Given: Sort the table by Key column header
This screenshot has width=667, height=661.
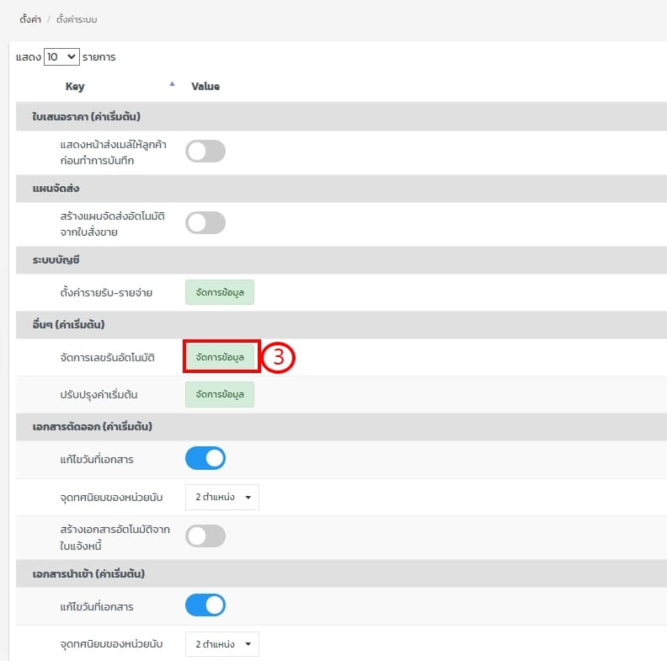Looking at the screenshot, I should coord(75,86).
